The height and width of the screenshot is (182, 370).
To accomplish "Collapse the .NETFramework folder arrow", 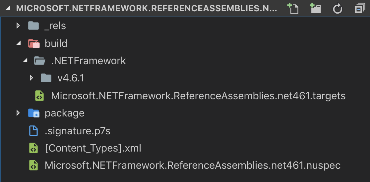I will click(25, 61).
